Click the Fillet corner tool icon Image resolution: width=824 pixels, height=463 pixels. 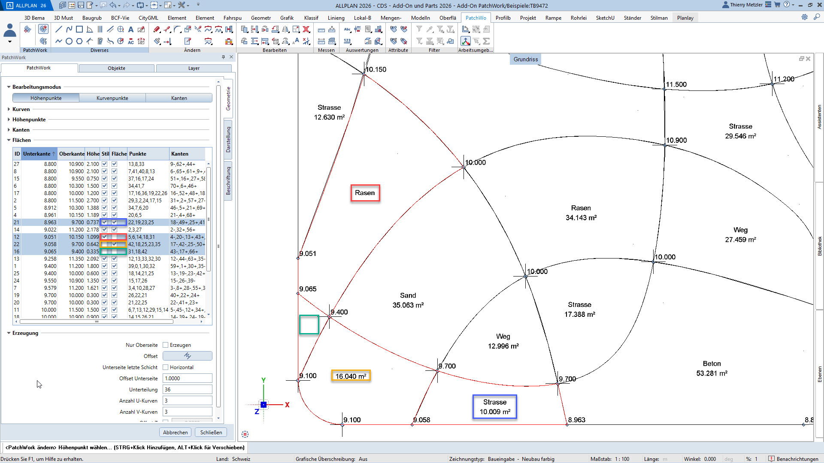[x=177, y=29]
